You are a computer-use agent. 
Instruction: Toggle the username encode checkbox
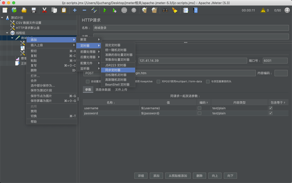(x=199, y=108)
